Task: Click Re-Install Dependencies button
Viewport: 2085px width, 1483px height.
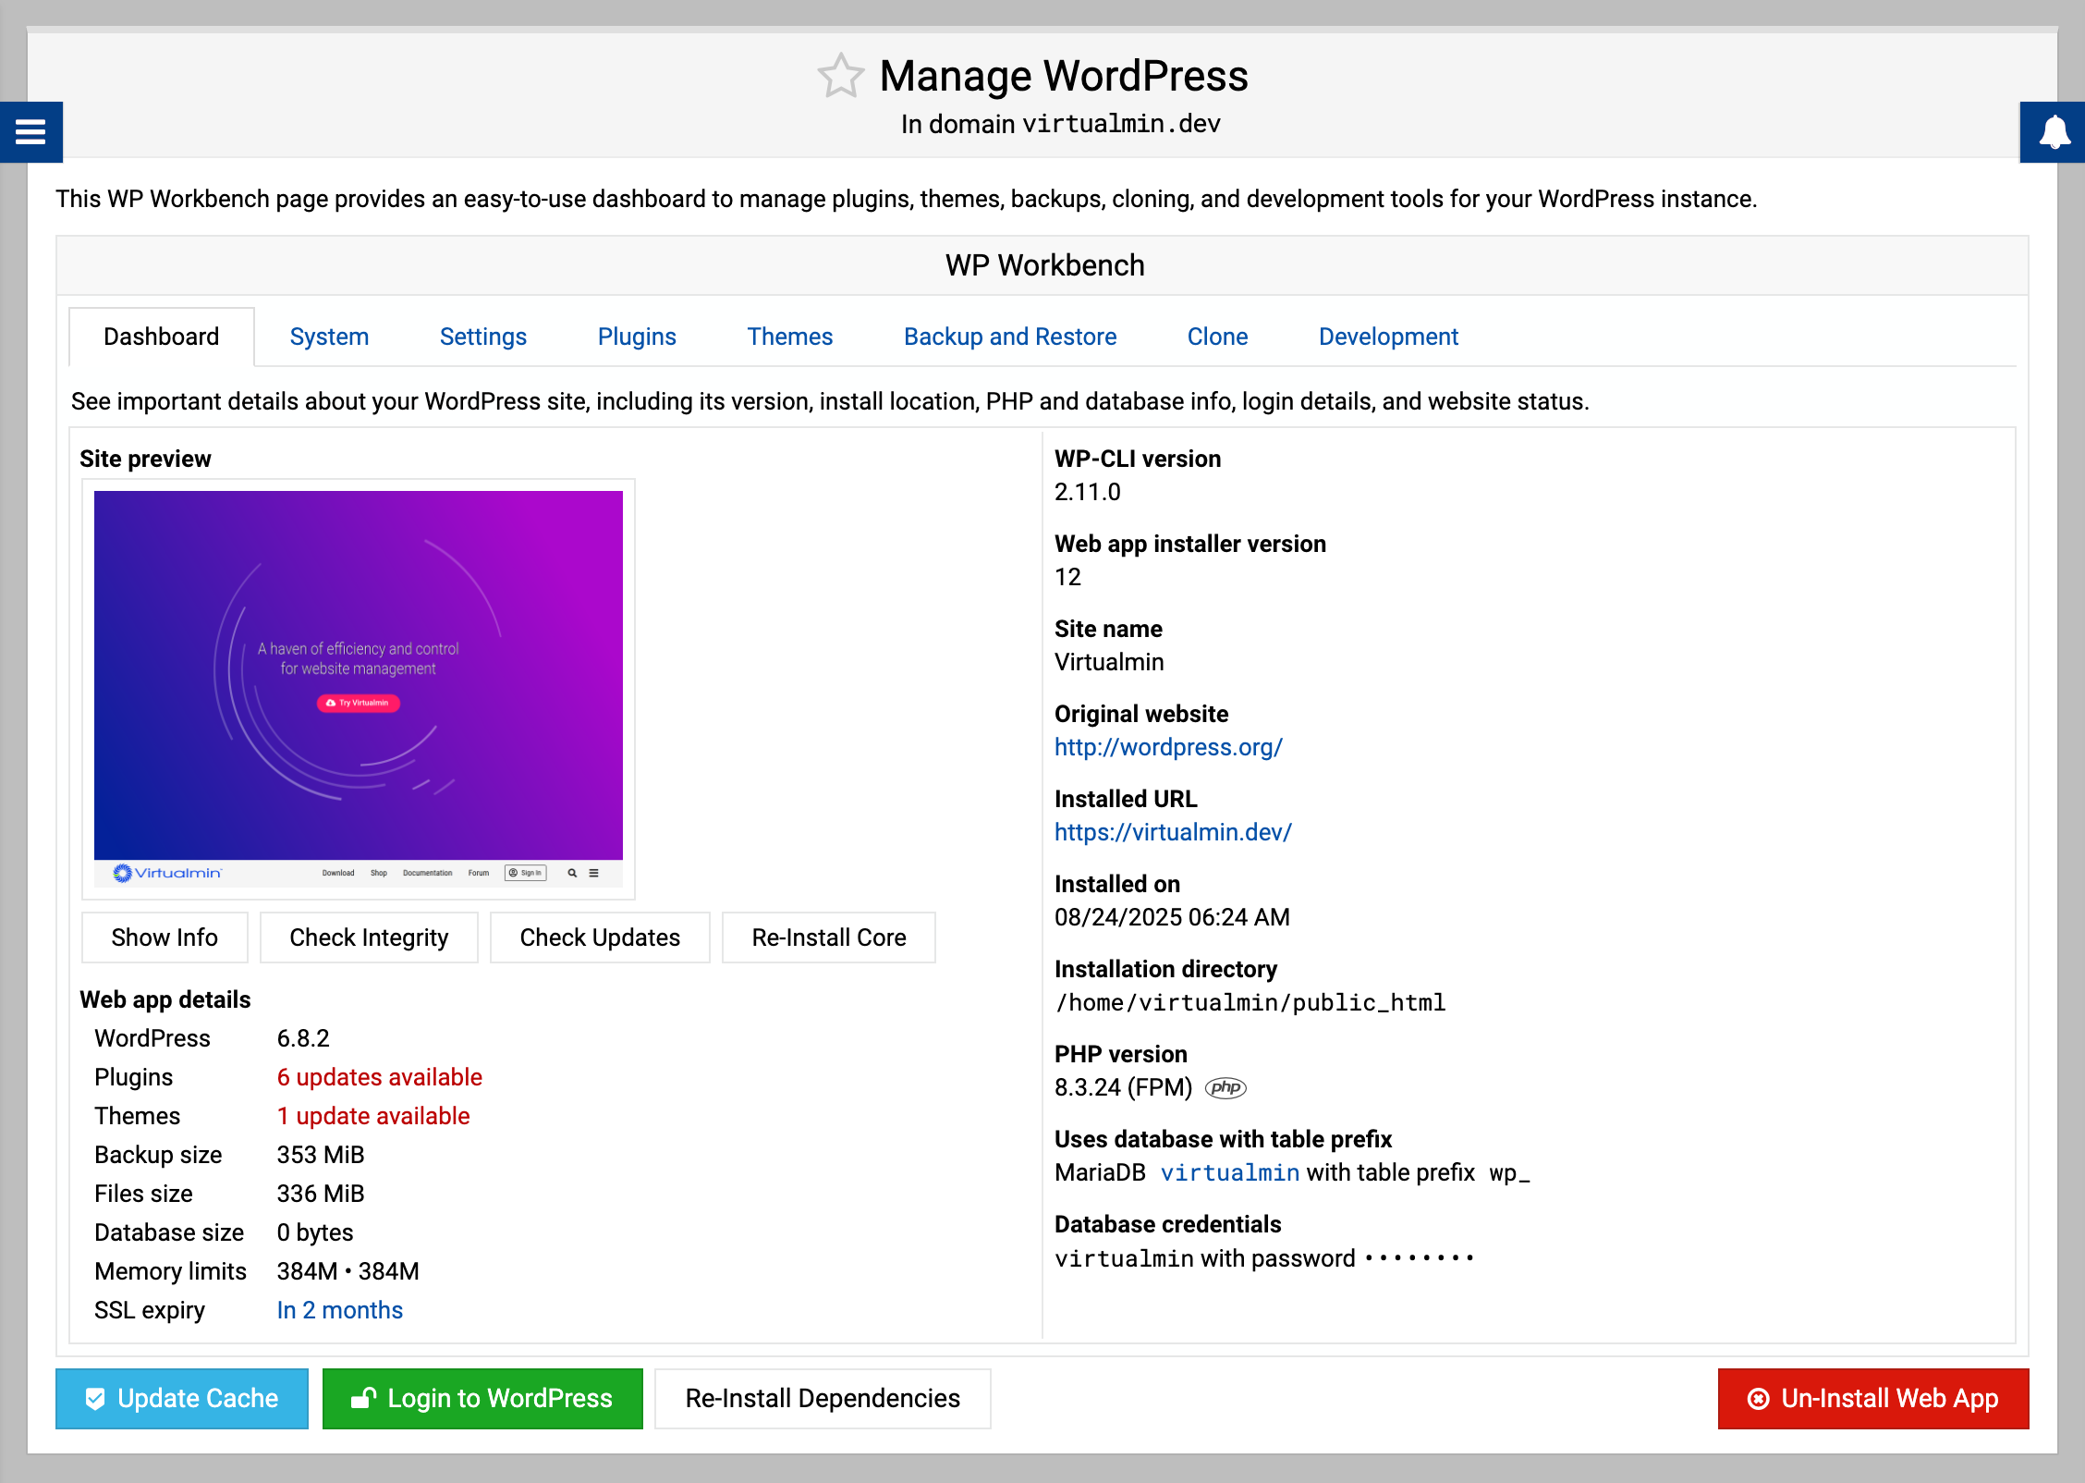Action: tap(823, 1399)
